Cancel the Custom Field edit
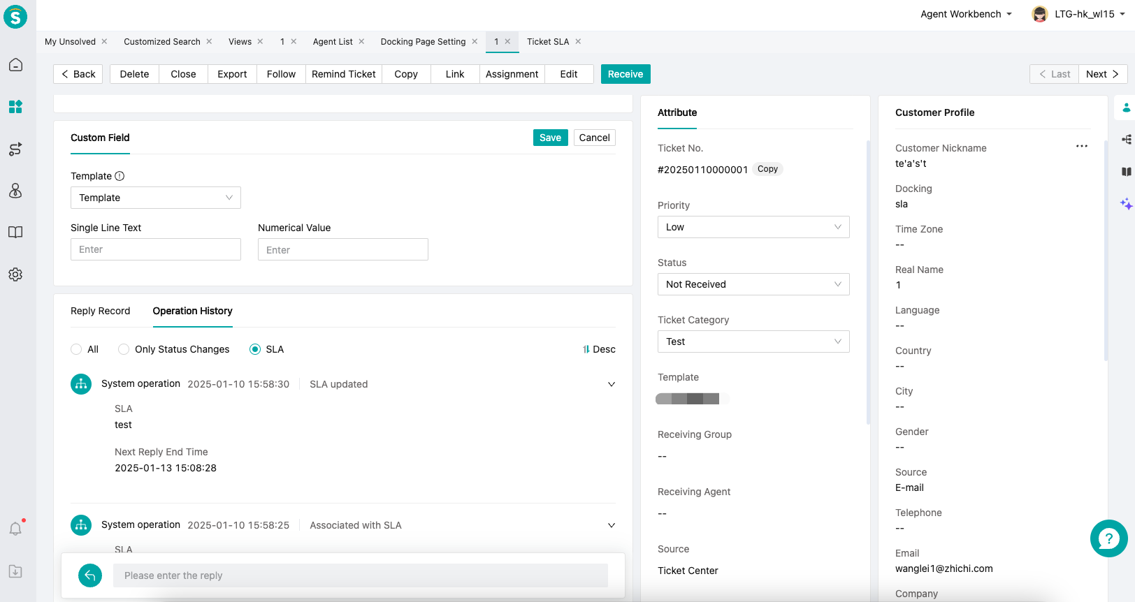This screenshot has width=1135, height=602. [595, 138]
